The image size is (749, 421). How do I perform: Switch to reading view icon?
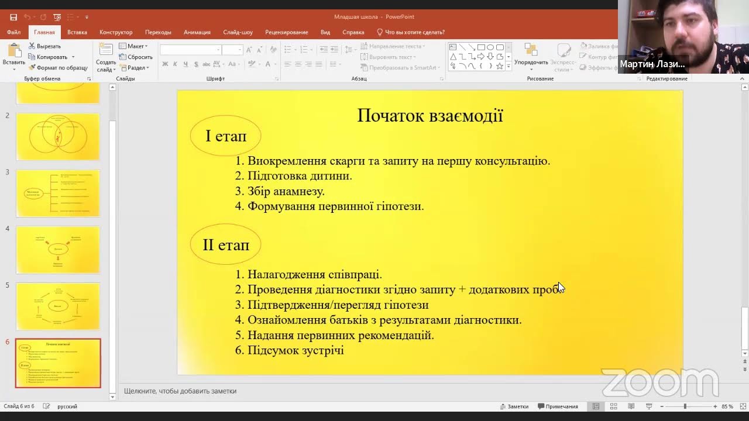click(x=631, y=406)
